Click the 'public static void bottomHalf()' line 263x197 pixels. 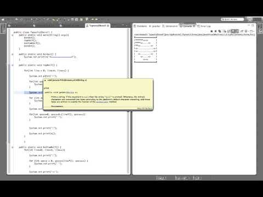40,147
